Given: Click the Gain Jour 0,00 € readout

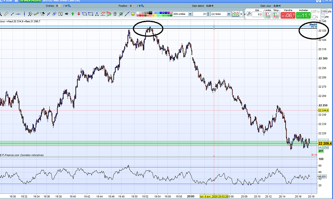Looking at the screenshot, I should pyautogui.click(x=270, y=6).
